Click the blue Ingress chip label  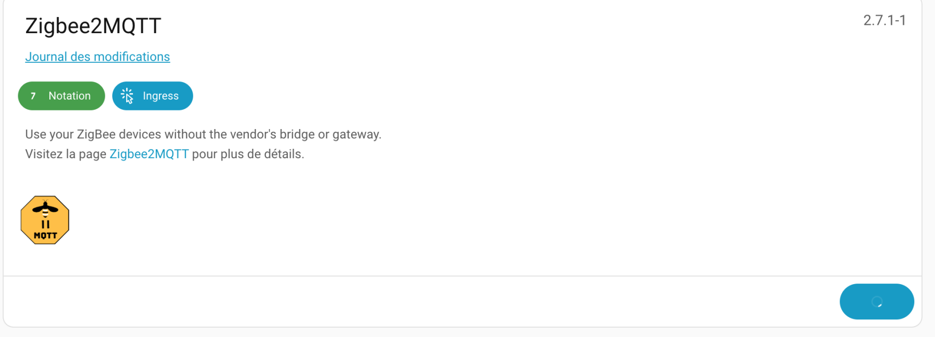pyautogui.click(x=161, y=96)
